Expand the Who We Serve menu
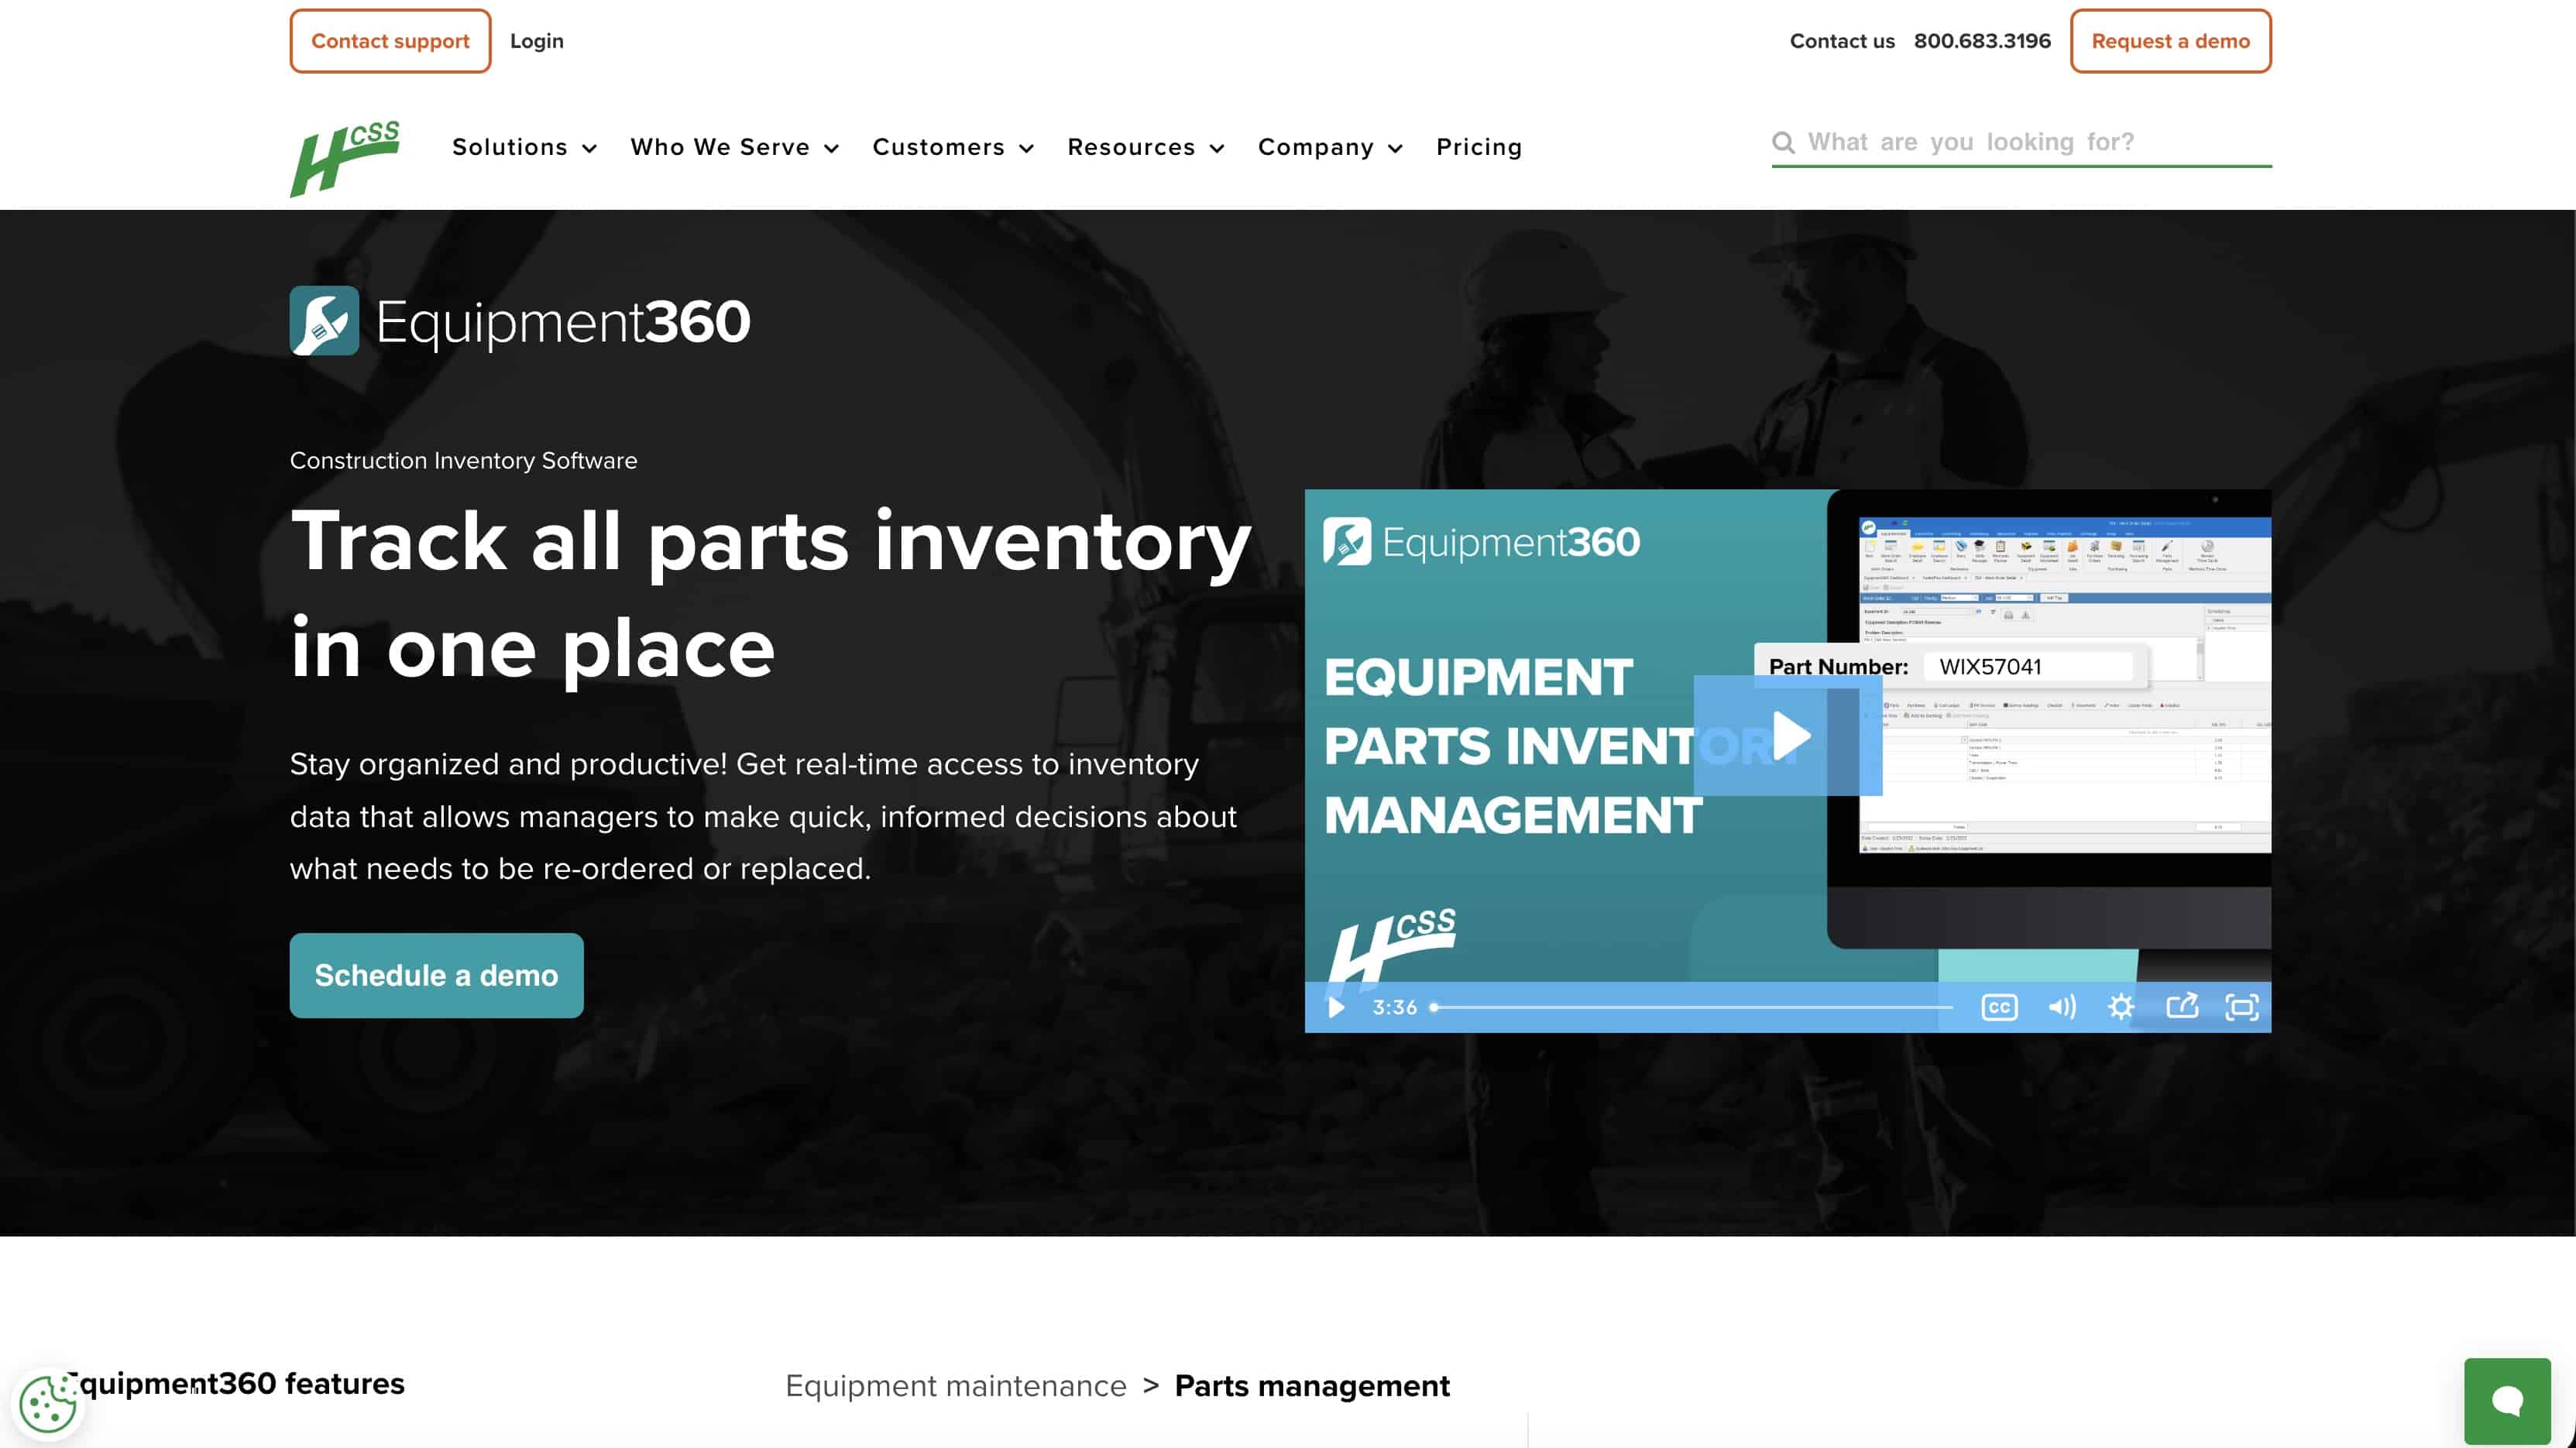 click(x=734, y=147)
